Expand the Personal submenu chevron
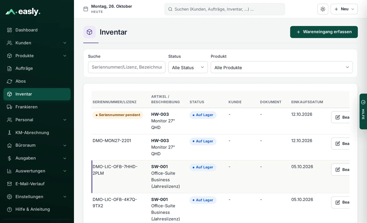This screenshot has height=223, width=367. pos(65,120)
